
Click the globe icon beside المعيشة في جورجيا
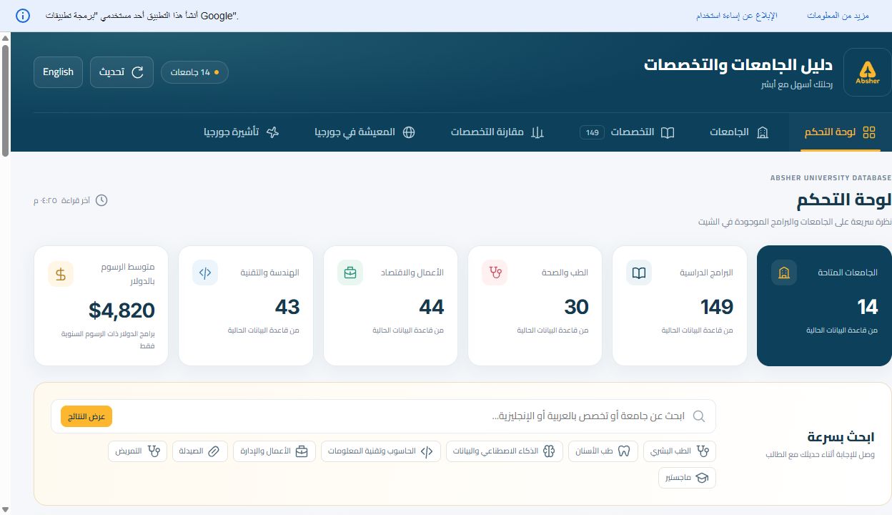coord(409,132)
